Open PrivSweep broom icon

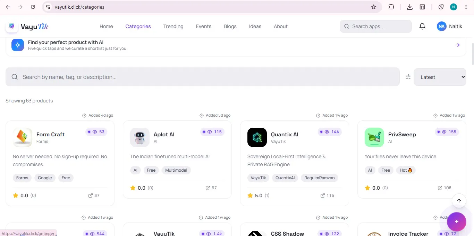click(x=374, y=137)
